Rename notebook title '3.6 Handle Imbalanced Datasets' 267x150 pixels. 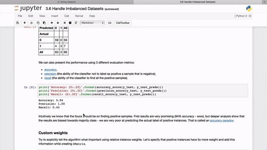[x=74, y=9]
